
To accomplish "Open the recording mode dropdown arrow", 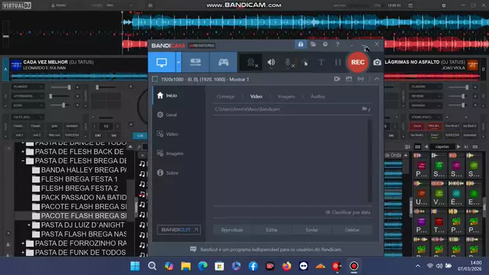I will click(x=179, y=62).
